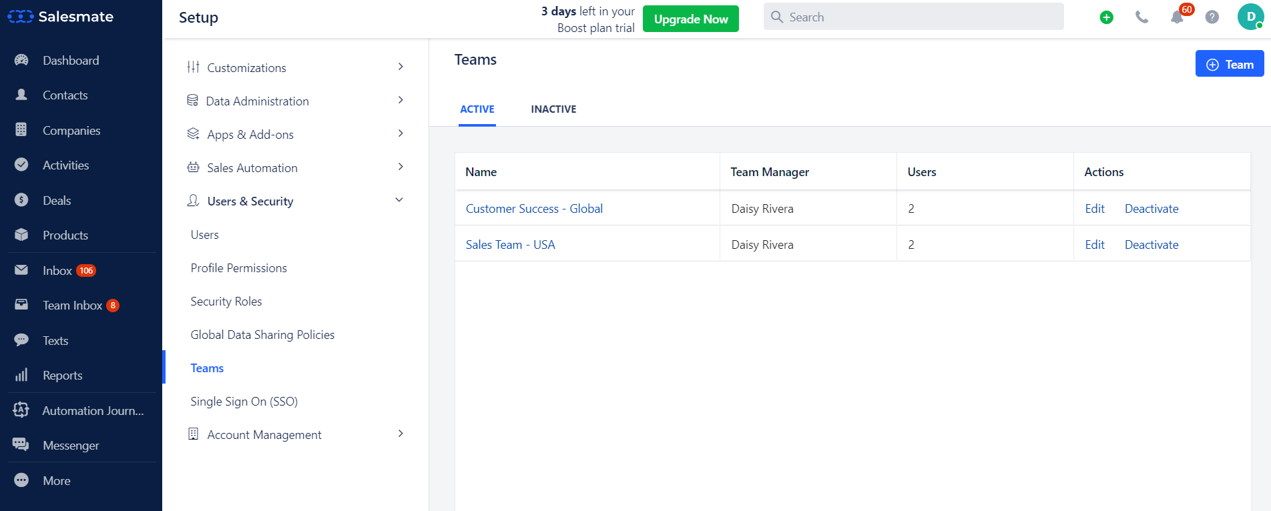Open the More ellipsis icon
This screenshot has height=511, width=1271.
coord(21,480)
